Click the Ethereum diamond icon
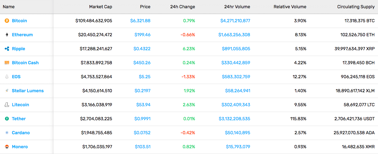The height and width of the screenshot is (154, 378). coord(7,35)
